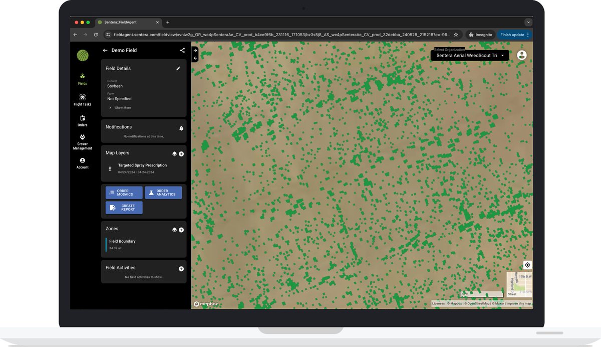Click Create Report button

124,208
